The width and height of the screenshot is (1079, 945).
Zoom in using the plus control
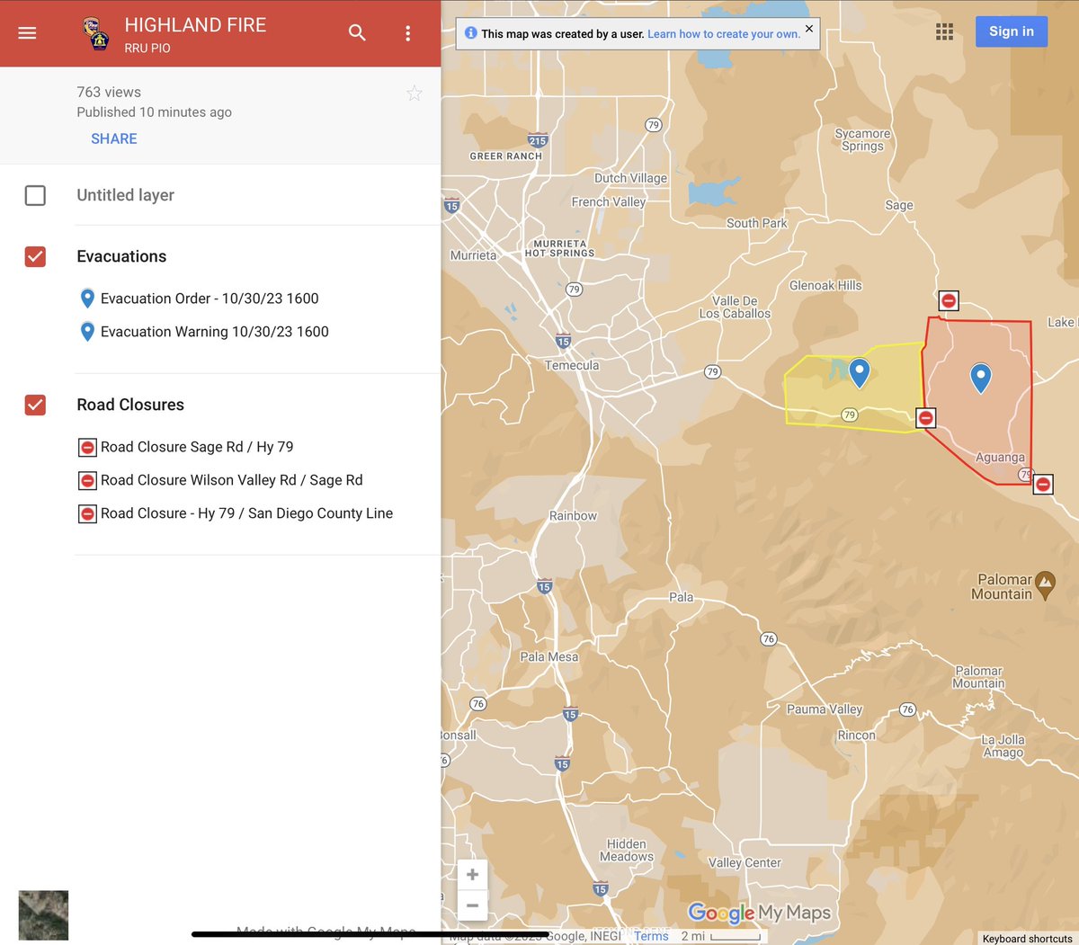click(x=471, y=873)
